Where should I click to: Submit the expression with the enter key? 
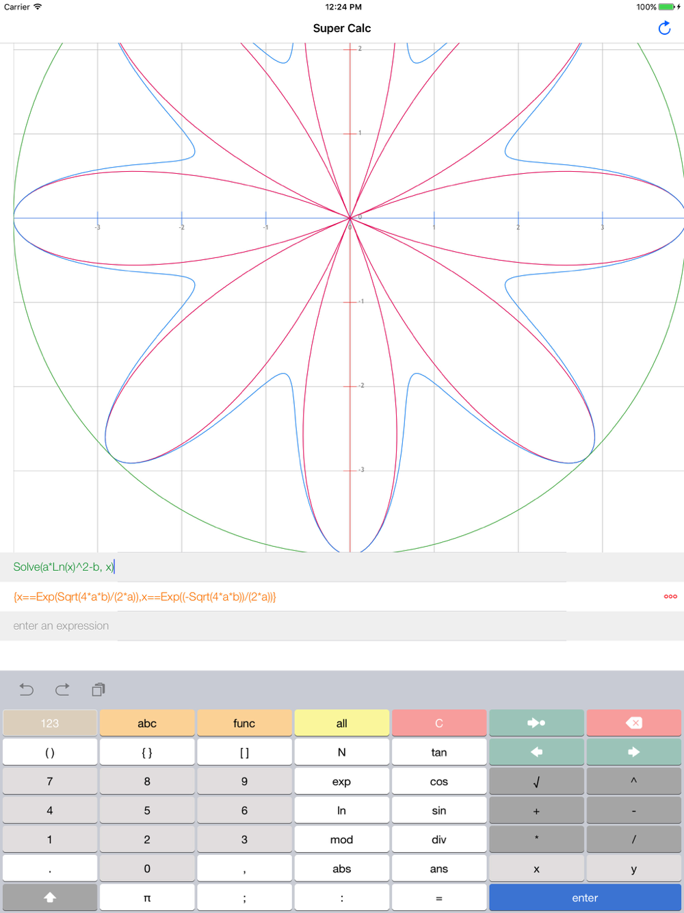[585, 897]
